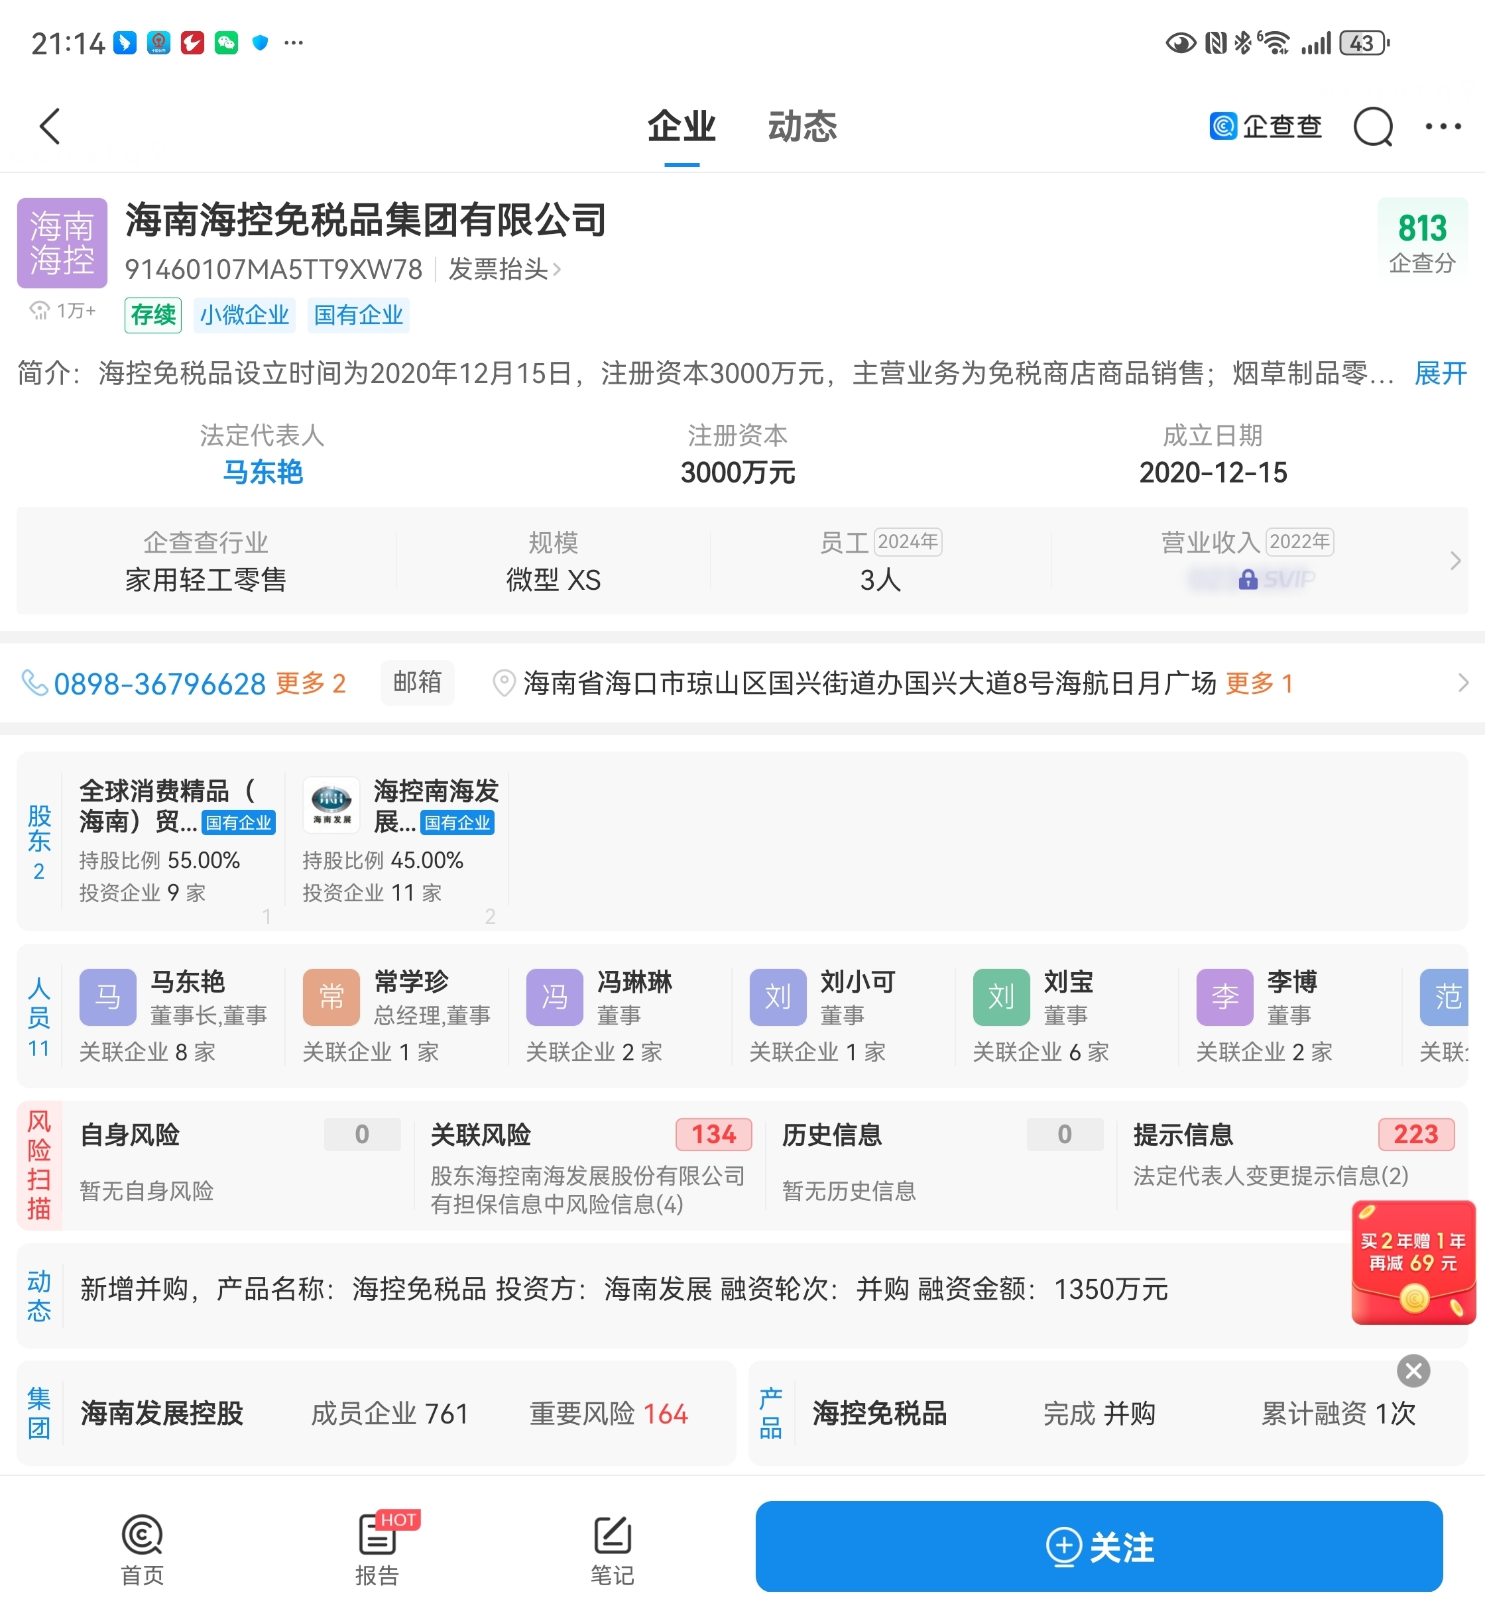
Task: Open product 海控免税品 entry
Action: point(880,1414)
